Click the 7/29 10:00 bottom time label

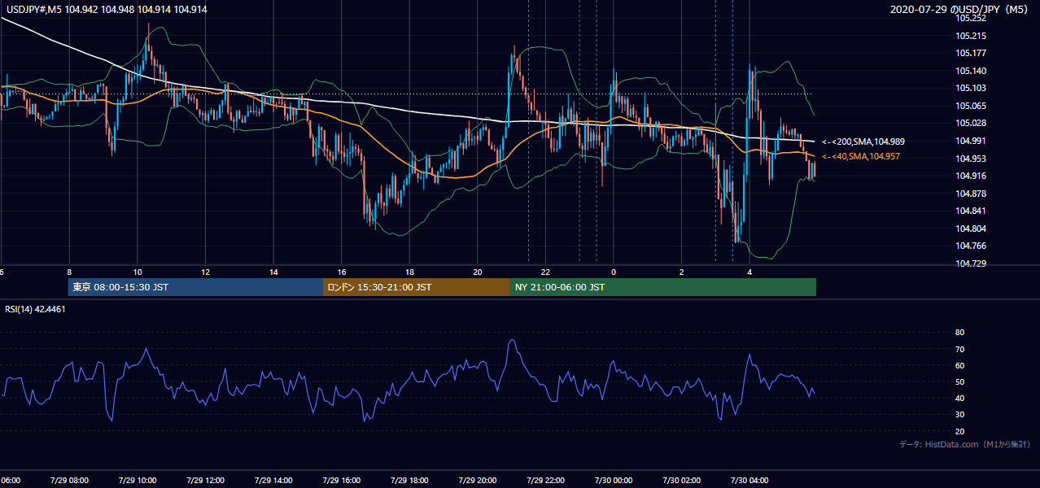[x=138, y=480]
